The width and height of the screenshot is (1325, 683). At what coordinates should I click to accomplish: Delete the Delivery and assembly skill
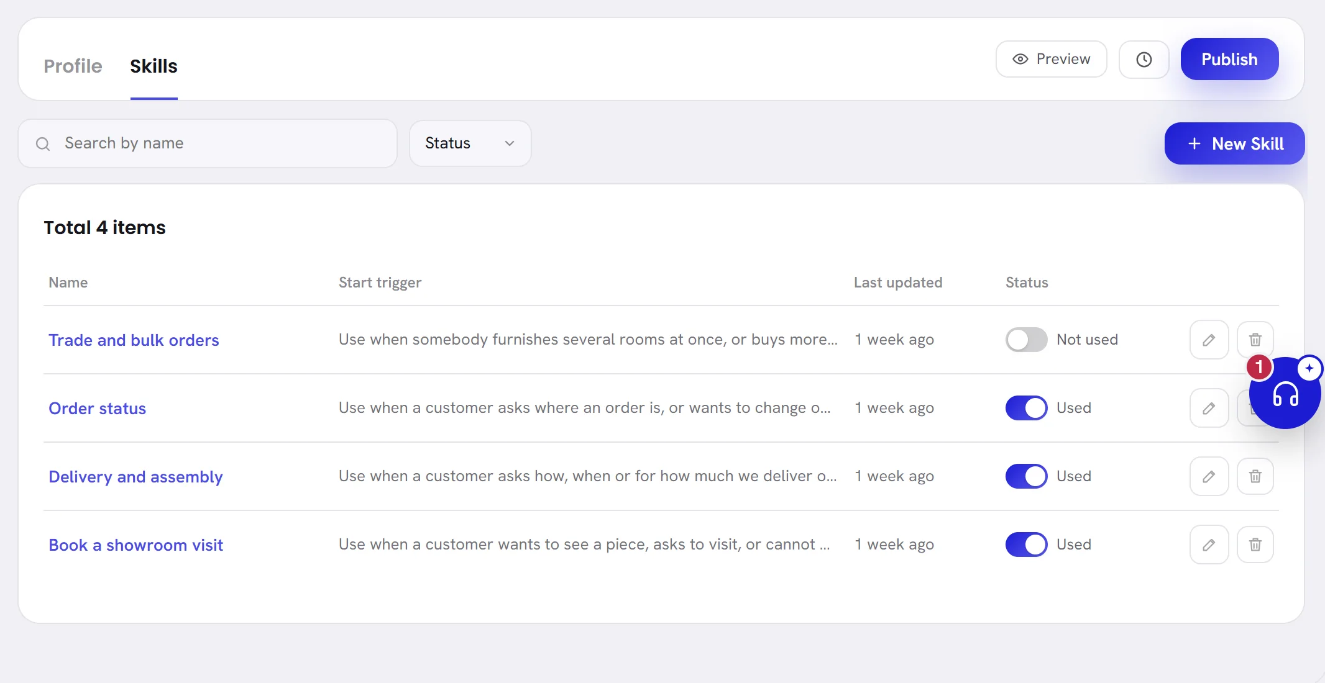tap(1255, 476)
